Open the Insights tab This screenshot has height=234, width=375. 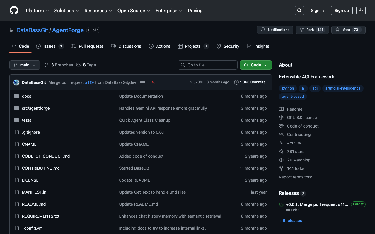point(258,46)
